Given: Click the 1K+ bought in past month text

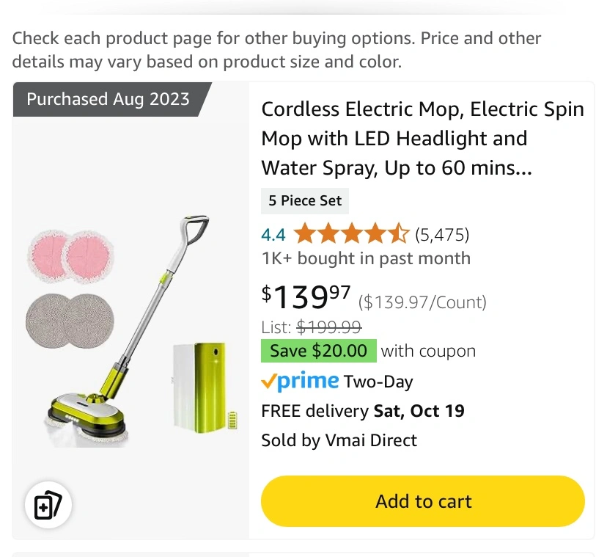Looking at the screenshot, I should click(x=365, y=258).
